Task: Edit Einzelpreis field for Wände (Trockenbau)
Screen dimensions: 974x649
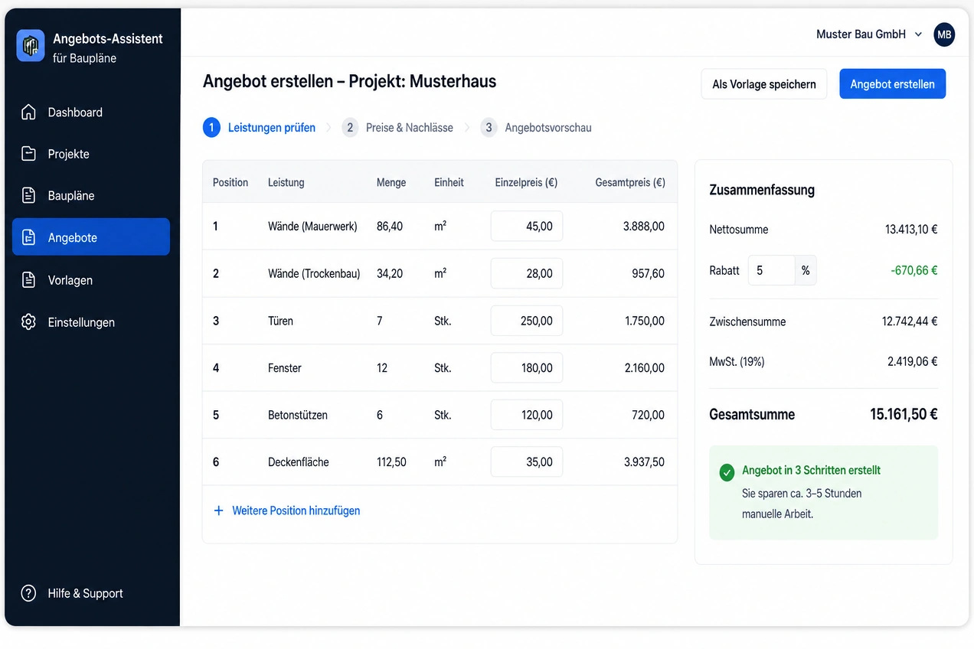Action: click(x=527, y=273)
